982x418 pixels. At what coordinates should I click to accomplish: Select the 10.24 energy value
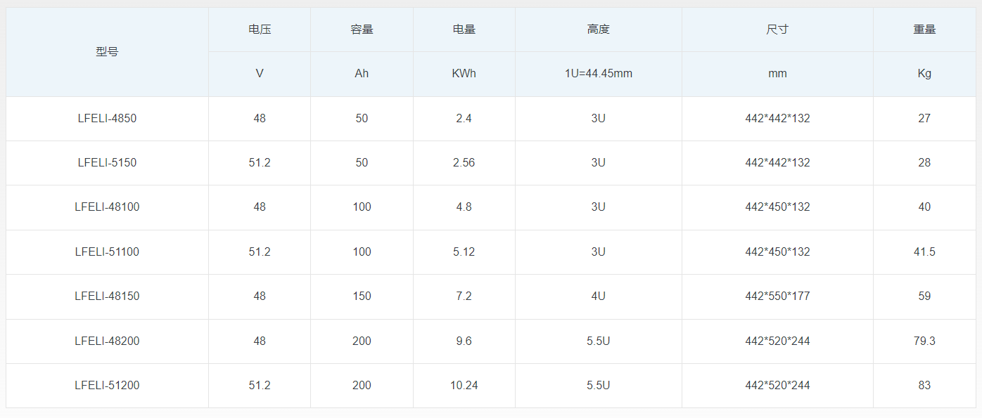click(464, 385)
